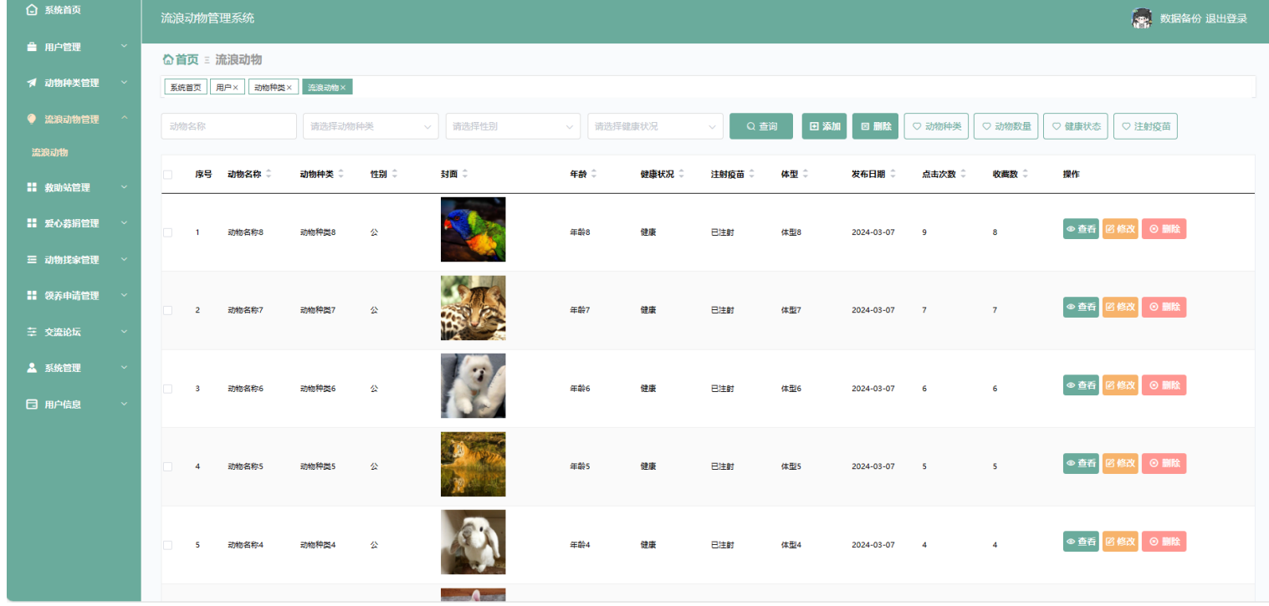
Task: Check the checkbox for row 动物名称4
Action: pyautogui.click(x=167, y=545)
